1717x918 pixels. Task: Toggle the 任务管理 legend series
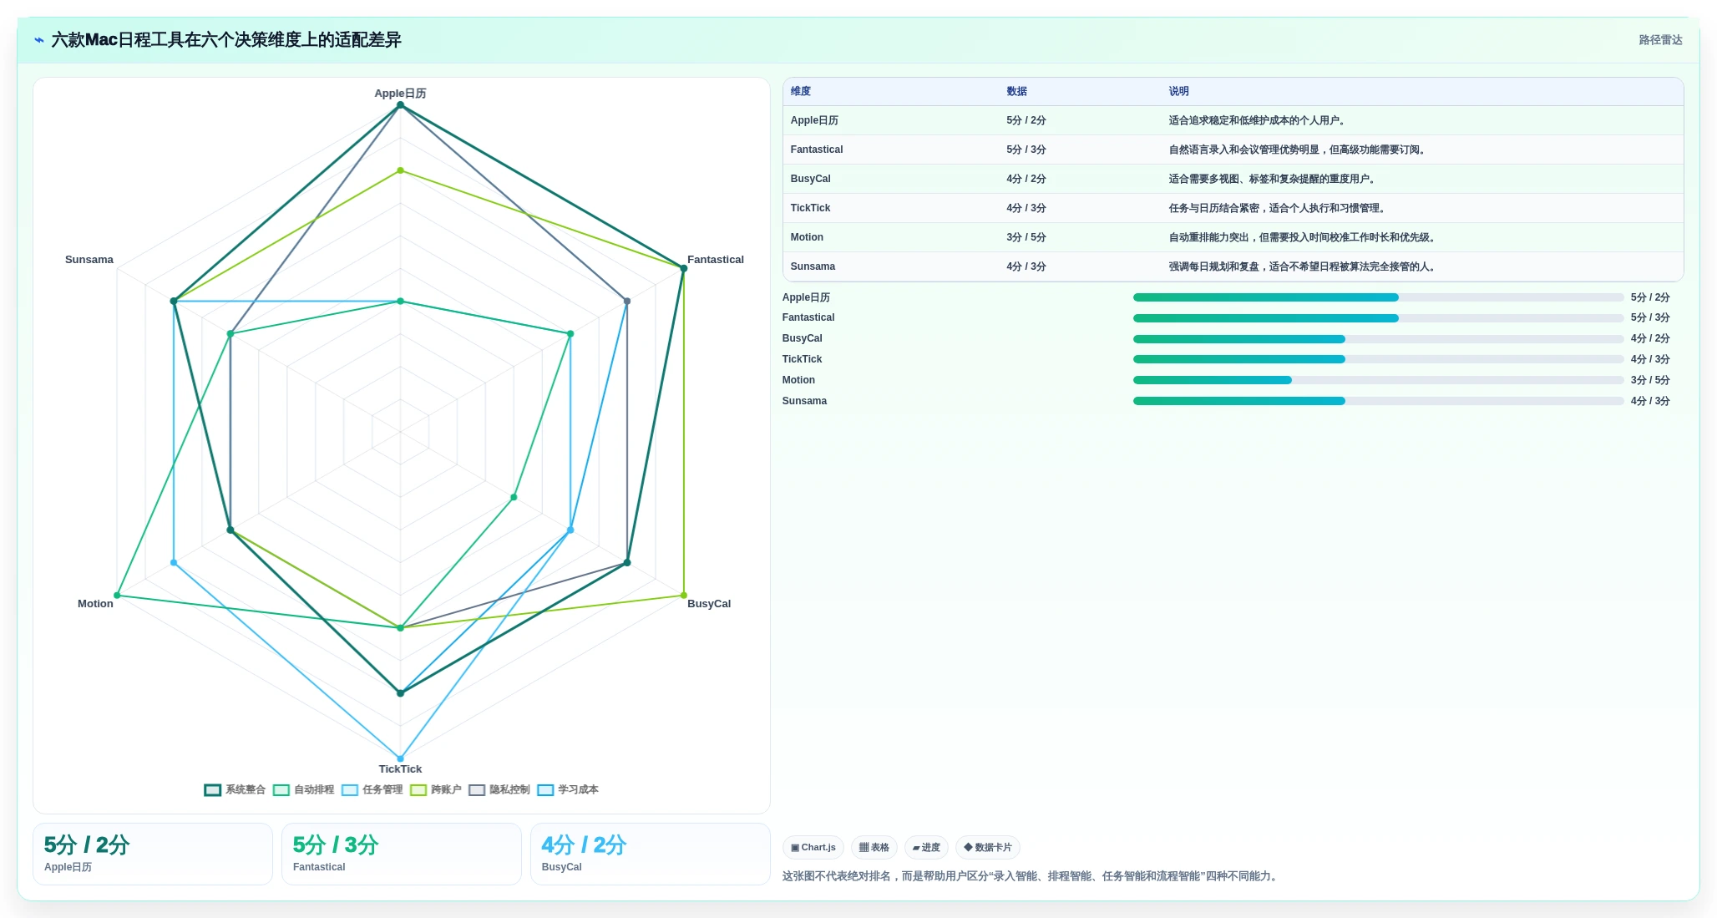coord(372,789)
